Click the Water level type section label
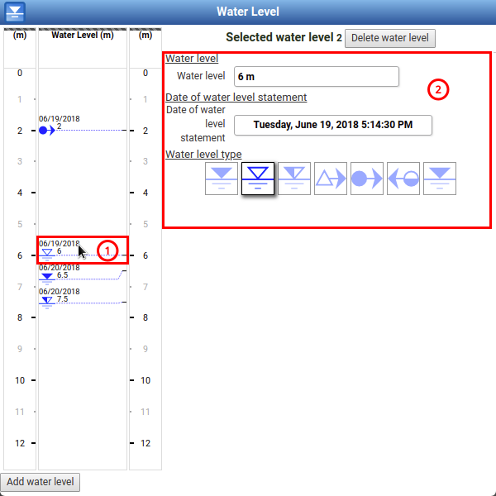 pyautogui.click(x=203, y=155)
